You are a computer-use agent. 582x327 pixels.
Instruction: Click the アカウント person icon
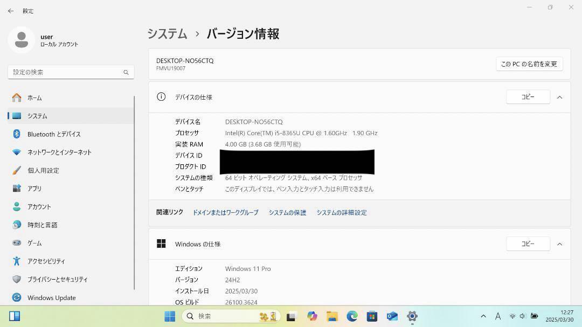(x=17, y=207)
